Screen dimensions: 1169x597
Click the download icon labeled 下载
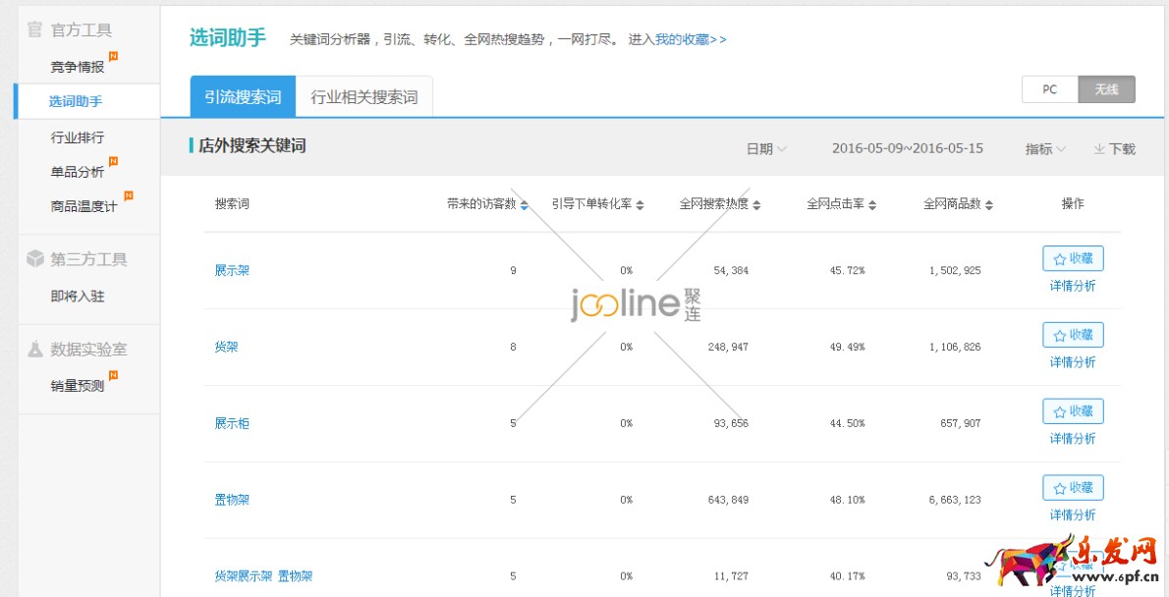[1099, 149]
